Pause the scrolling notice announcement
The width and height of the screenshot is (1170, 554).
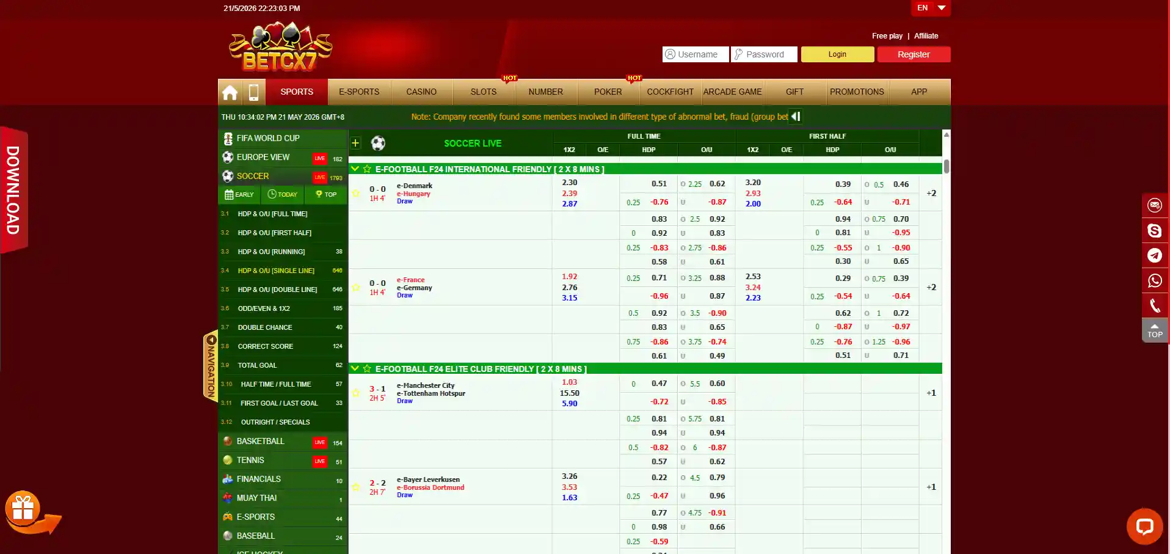tap(796, 117)
